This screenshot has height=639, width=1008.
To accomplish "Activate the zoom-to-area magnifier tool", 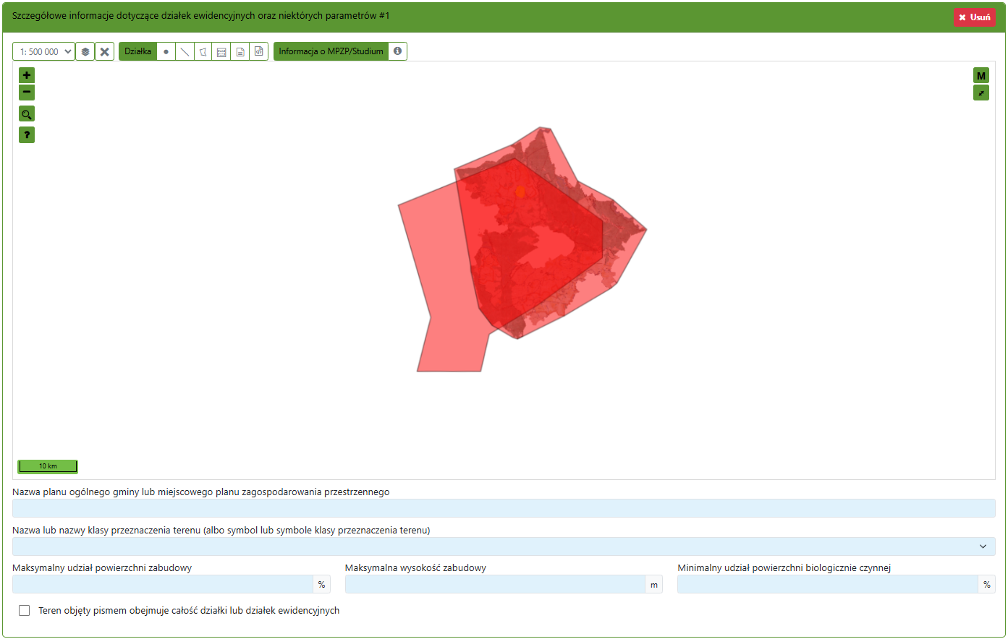I will [x=27, y=113].
